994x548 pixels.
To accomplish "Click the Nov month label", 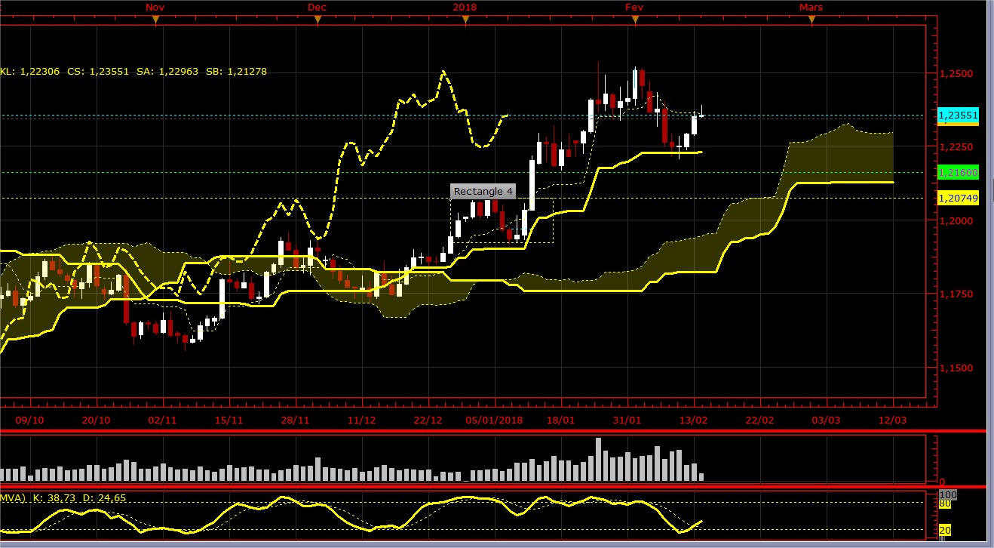I will coord(155,7).
